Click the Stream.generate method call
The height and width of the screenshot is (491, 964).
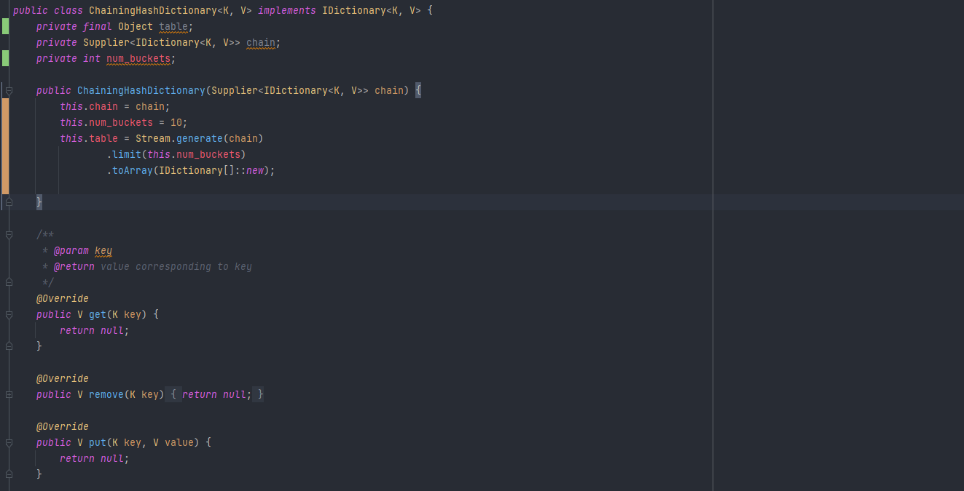[200, 138]
